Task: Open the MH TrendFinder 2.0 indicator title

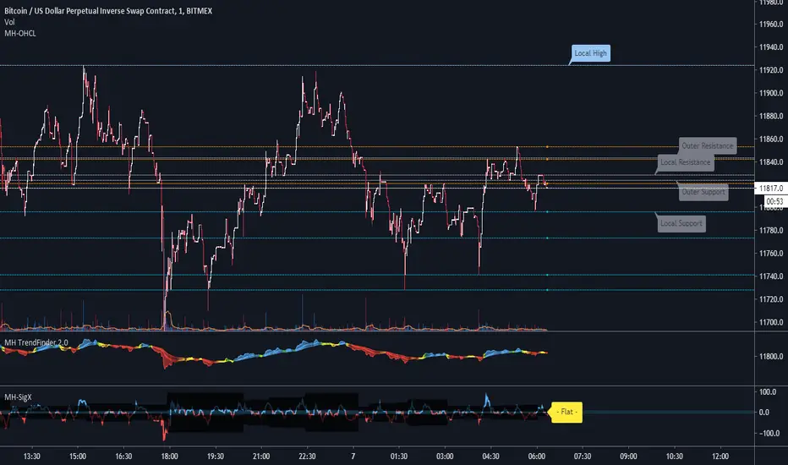Action: [37, 342]
